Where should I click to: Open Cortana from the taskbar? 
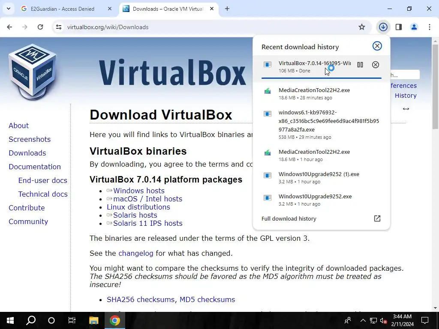coord(51,320)
